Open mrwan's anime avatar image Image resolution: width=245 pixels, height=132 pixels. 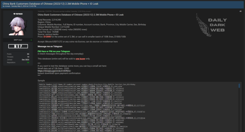click(18, 26)
